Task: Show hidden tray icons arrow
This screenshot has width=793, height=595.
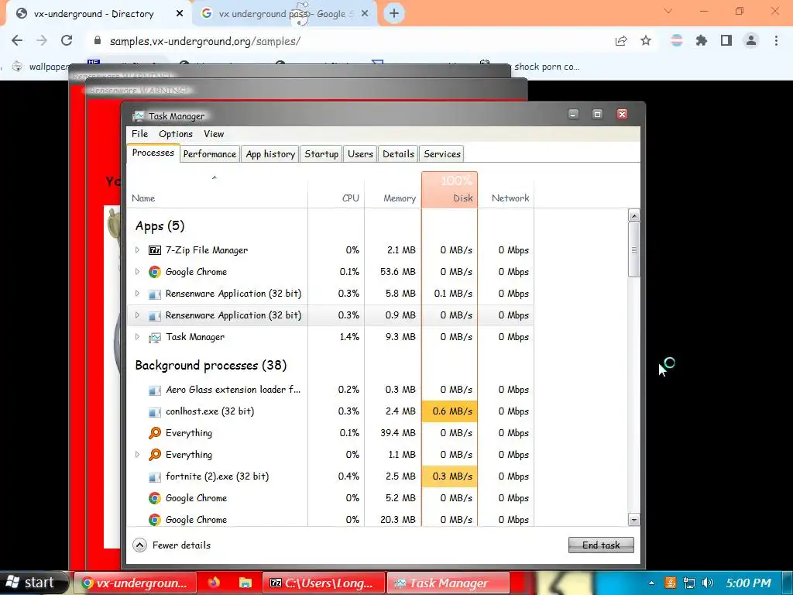Action: coord(651,583)
